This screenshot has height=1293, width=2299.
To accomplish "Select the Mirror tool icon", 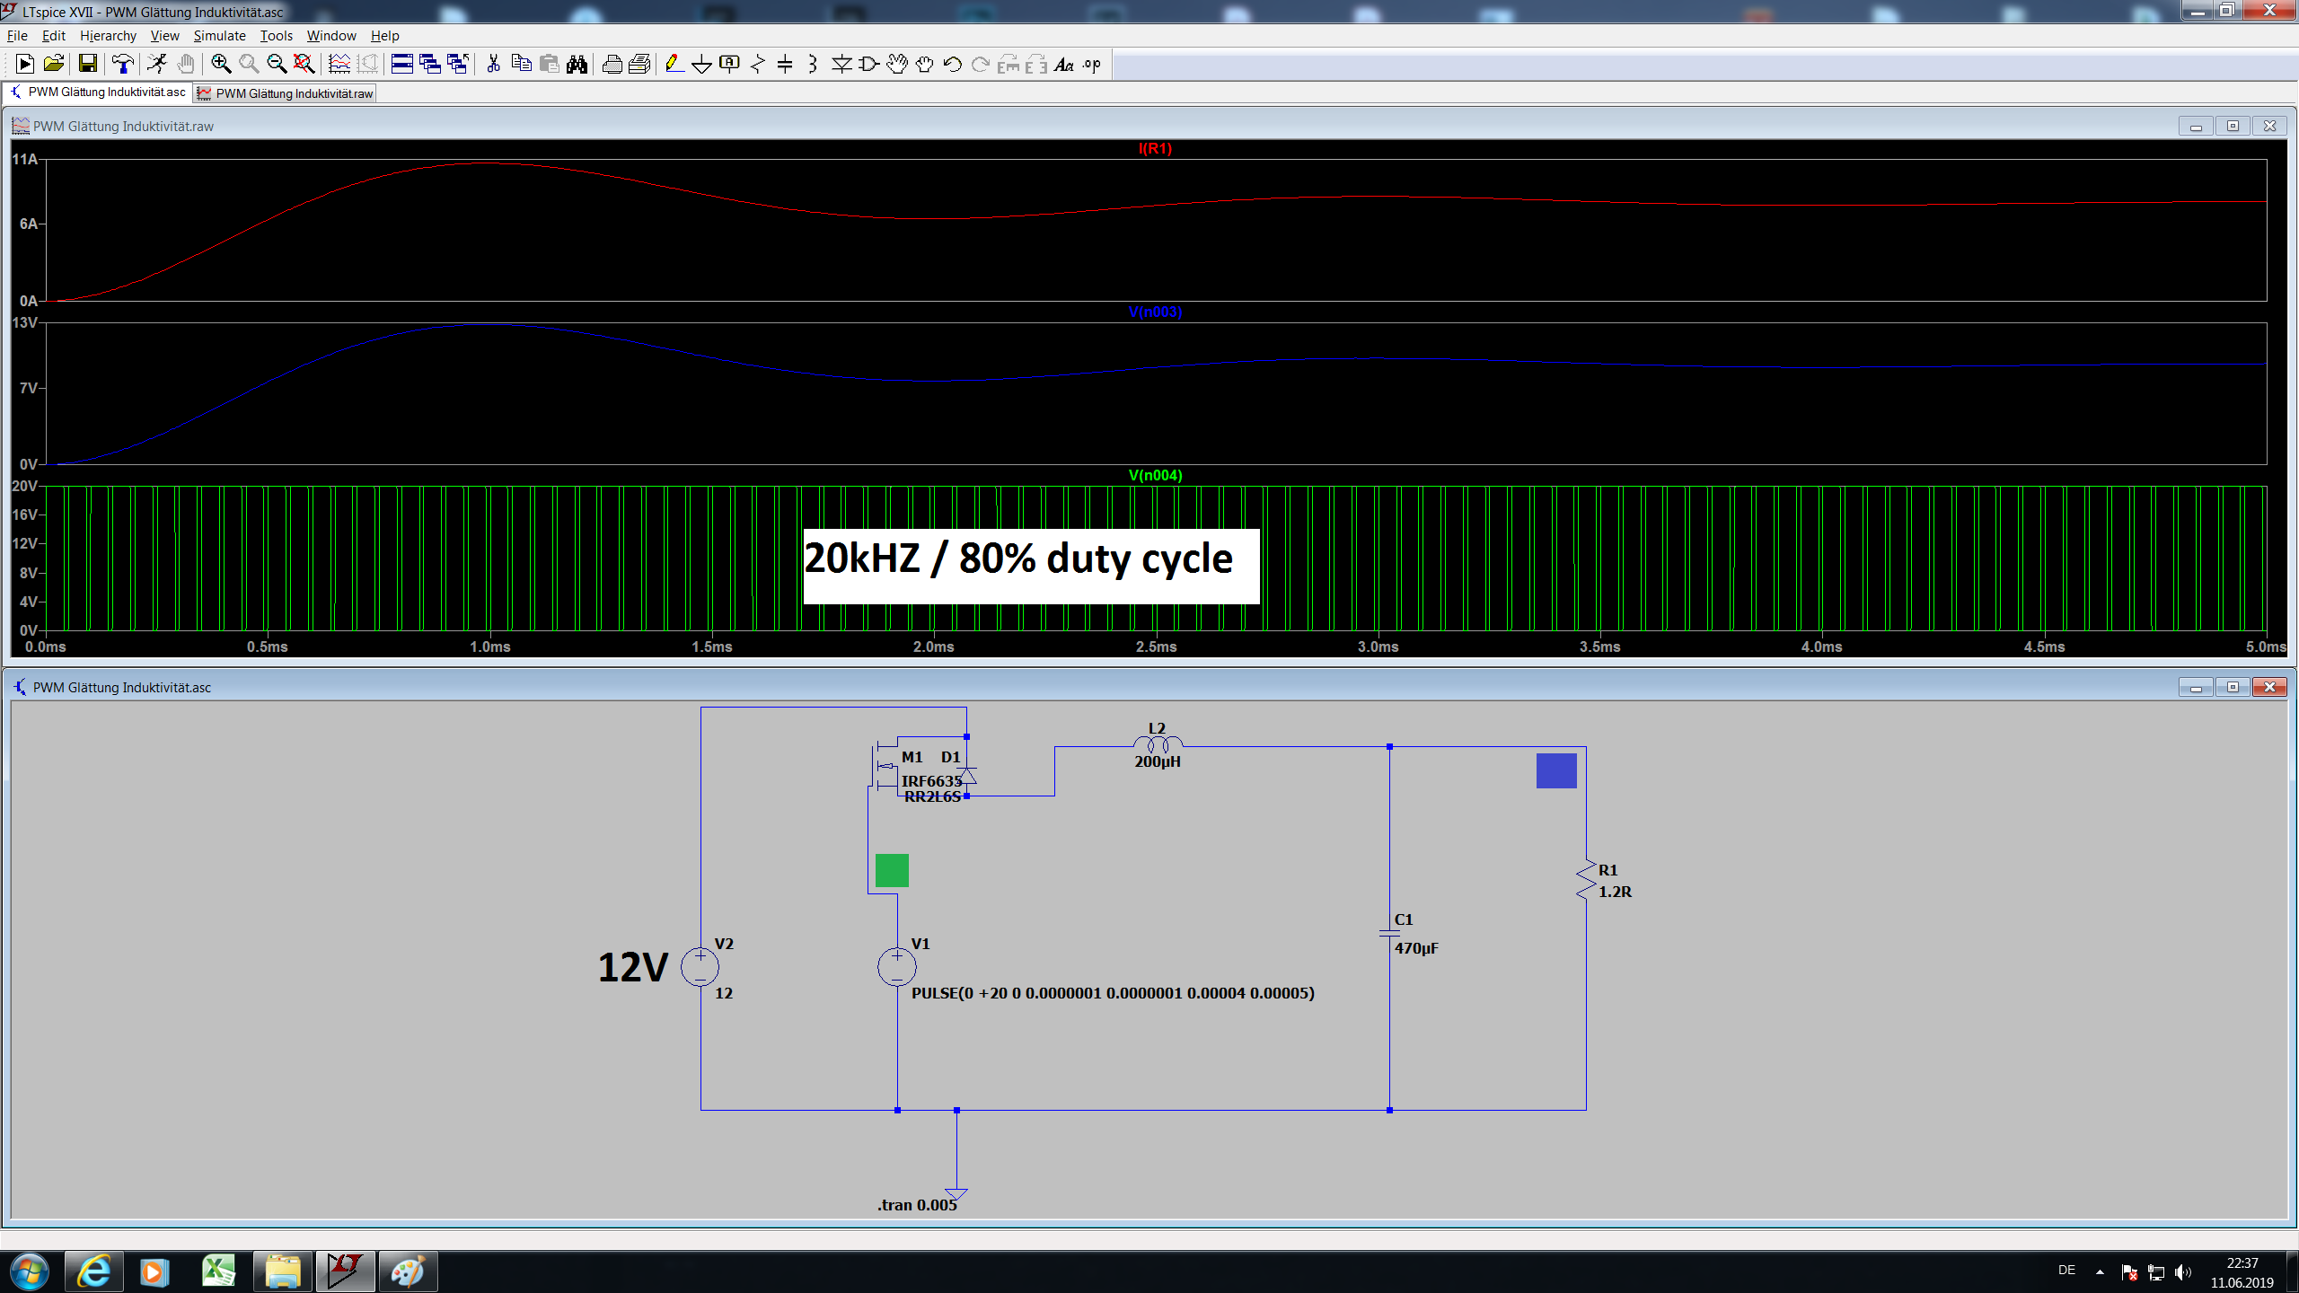I will coord(1036,64).
